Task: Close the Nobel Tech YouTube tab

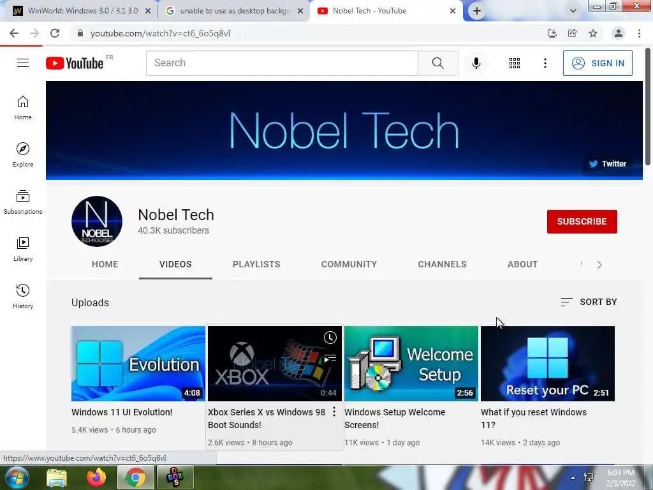Action: point(453,11)
